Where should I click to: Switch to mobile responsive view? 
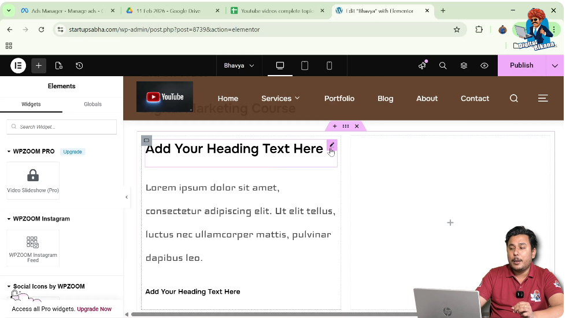[x=329, y=66]
